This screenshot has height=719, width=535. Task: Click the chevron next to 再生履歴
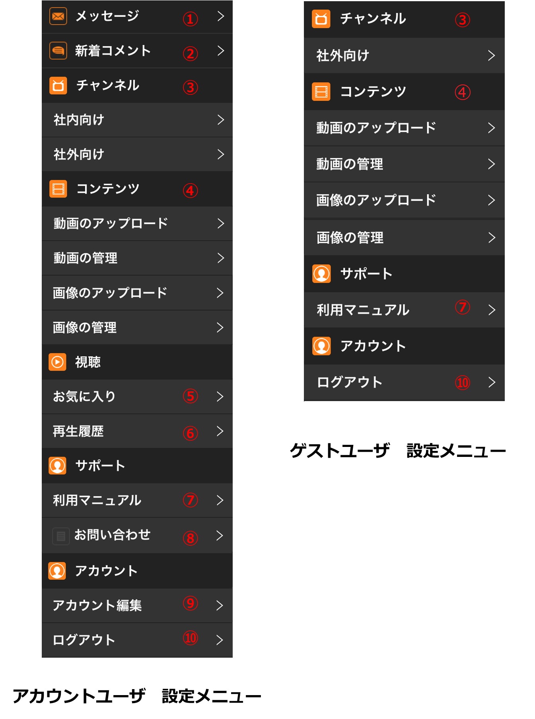point(220,431)
